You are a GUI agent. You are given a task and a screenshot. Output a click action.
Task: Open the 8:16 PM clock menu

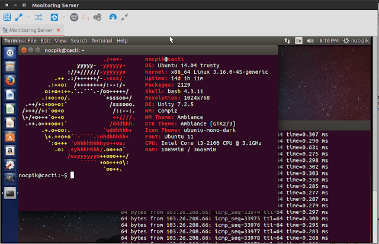pos(329,41)
